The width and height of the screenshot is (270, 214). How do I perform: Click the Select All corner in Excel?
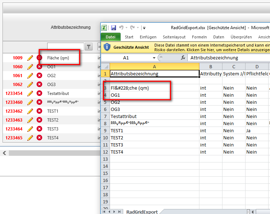[x=105, y=66]
